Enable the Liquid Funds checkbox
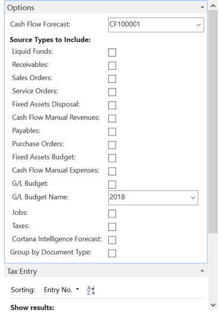The image size is (222, 314). pos(112,53)
